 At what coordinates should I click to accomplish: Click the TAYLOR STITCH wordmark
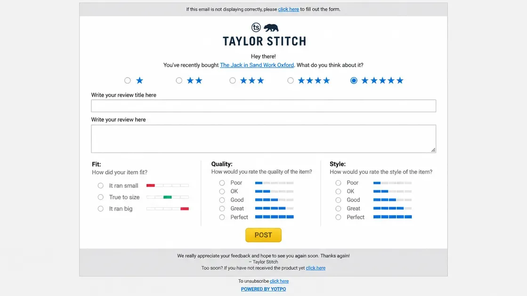[265, 41]
